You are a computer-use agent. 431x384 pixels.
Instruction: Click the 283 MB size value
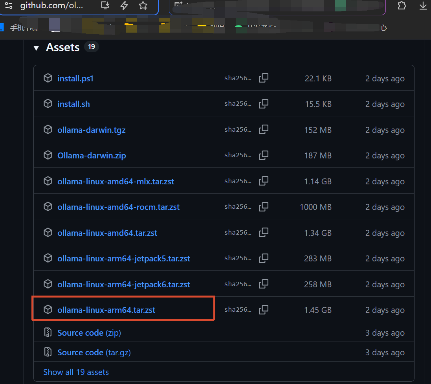[x=318, y=259]
